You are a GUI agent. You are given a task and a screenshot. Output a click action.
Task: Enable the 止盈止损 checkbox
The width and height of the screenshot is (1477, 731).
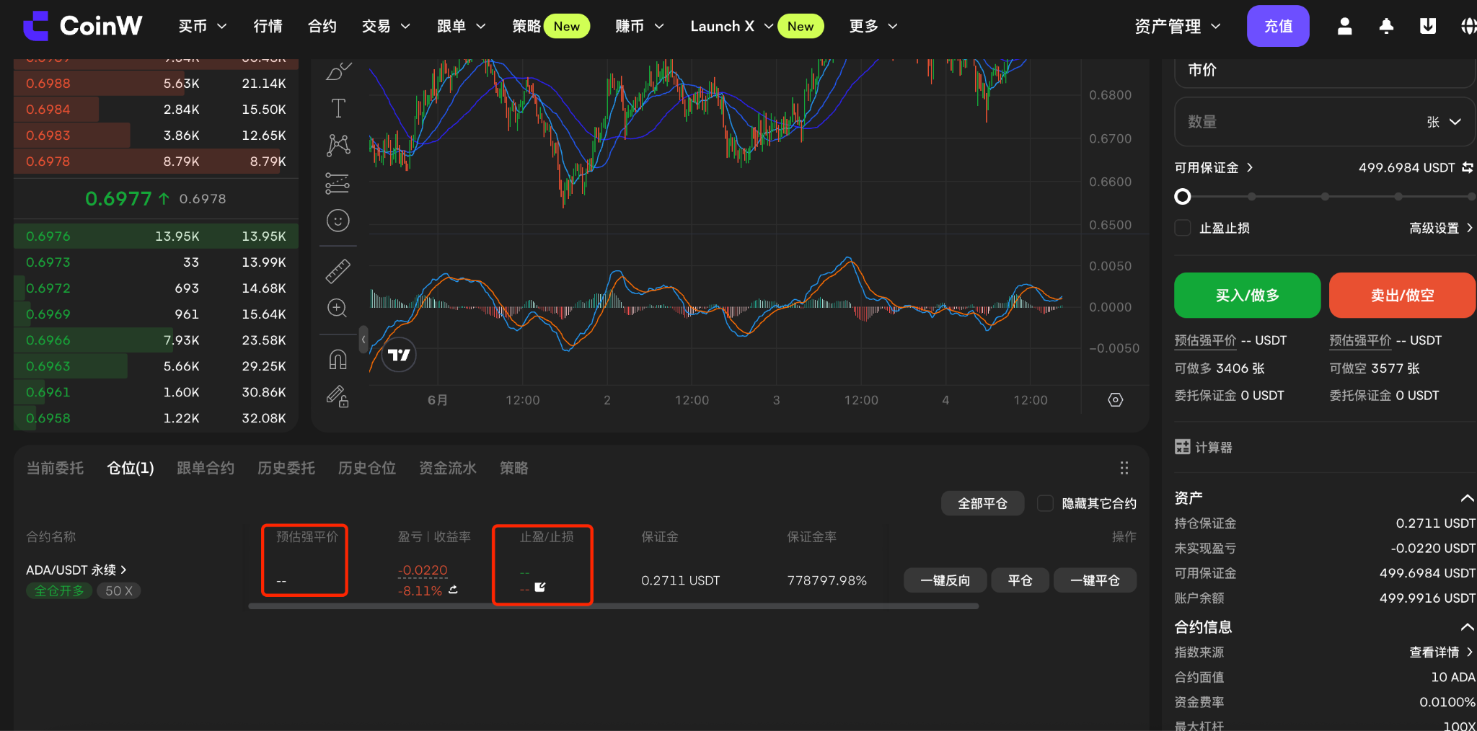click(x=1183, y=228)
